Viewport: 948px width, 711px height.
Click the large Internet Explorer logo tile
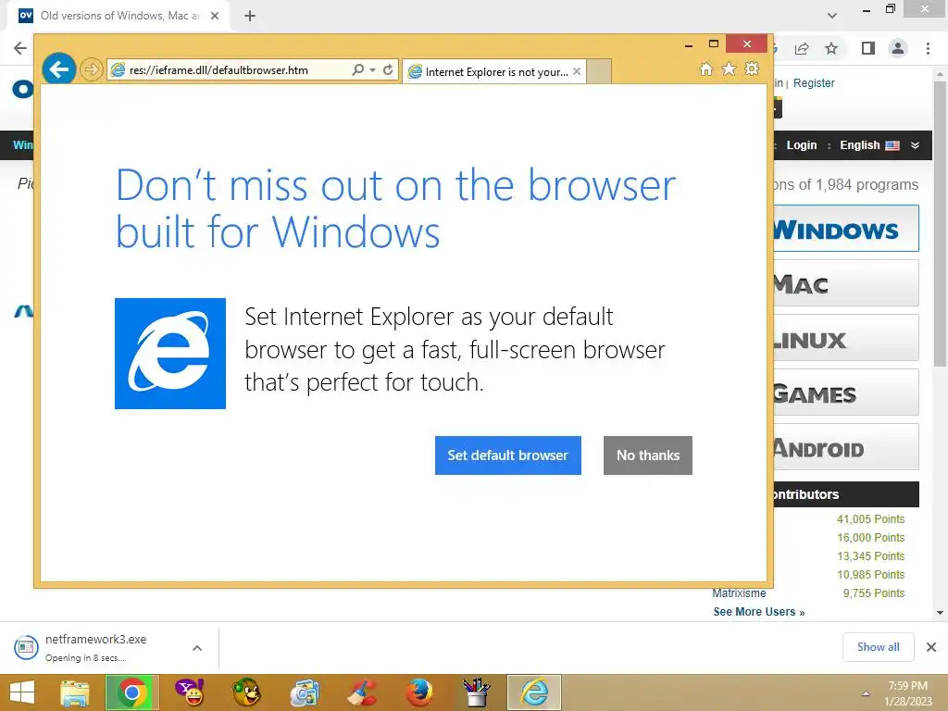click(170, 354)
